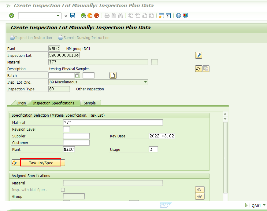Save with the floppy disk icon

[73, 16]
